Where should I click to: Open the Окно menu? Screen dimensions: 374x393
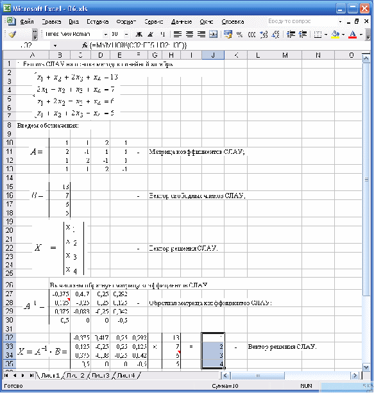207,22
